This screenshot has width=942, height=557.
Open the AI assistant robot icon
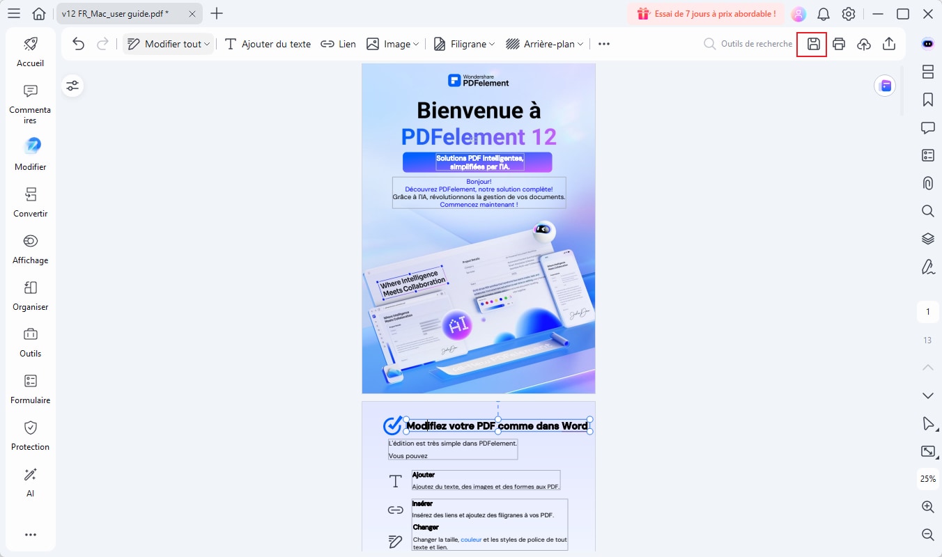pyautogui.click(x=927, y=43)
